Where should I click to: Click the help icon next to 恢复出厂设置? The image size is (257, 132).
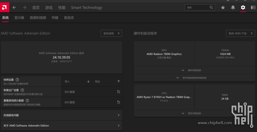22,90
